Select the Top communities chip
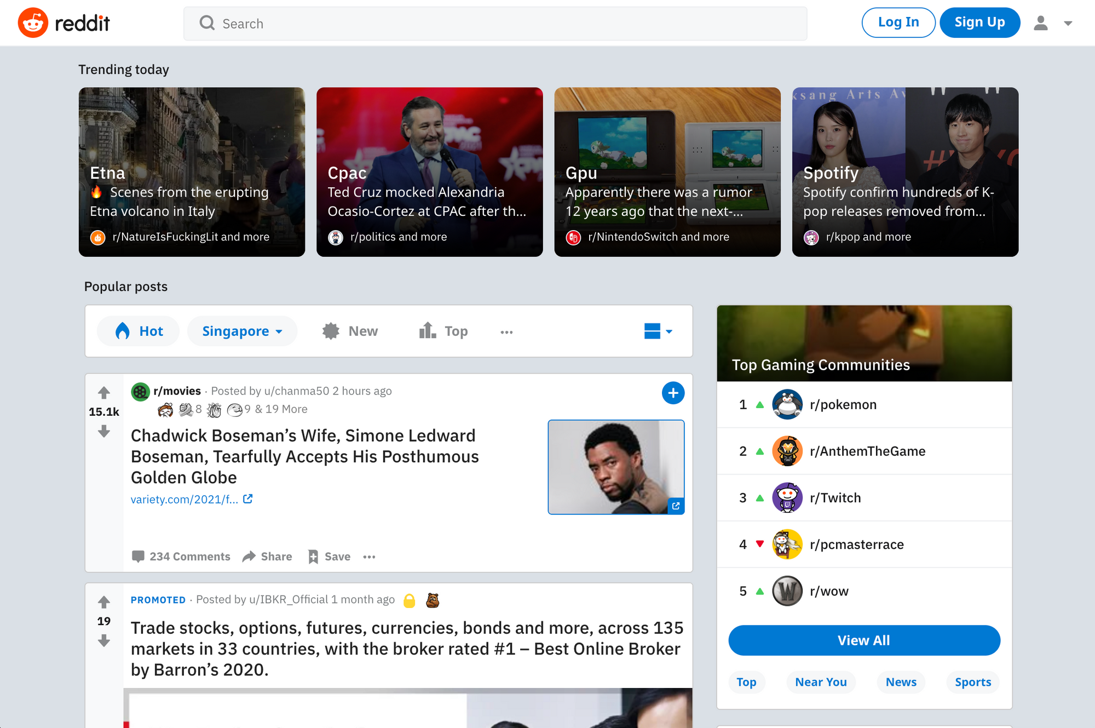The width and height of the screenshot is (1095, 728). tap(746, 682)
